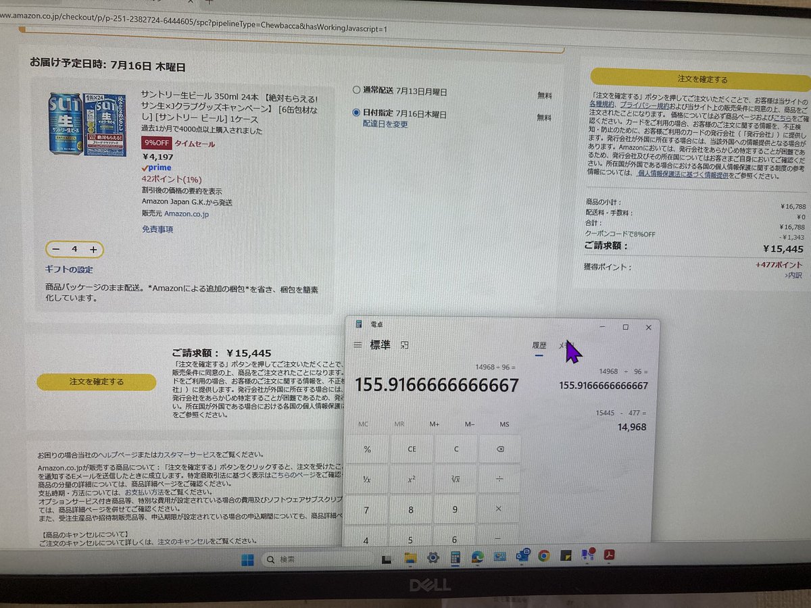Click the 8 key on calculator

pyautogui.click(x=411, y=509)
